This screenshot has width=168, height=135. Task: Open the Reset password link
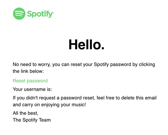30,81
